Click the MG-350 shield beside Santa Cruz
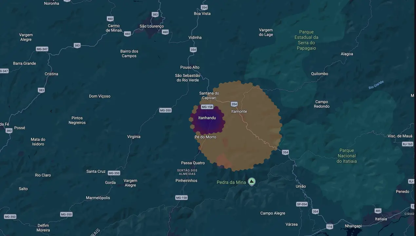This screenshot has height=236, width=416. click(x=114, y=173)
